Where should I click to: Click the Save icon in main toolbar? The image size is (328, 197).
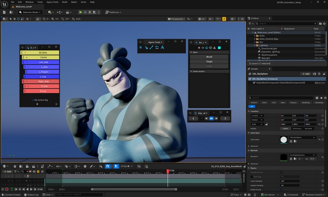pyautogui.click(x=4, y=12)
